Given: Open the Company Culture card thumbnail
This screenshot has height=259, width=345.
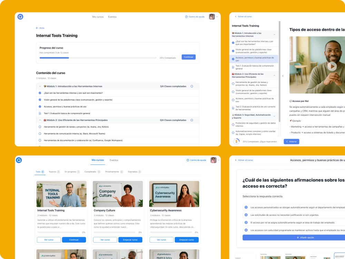Looking at the screenshot, I should (x=118, y=194).
